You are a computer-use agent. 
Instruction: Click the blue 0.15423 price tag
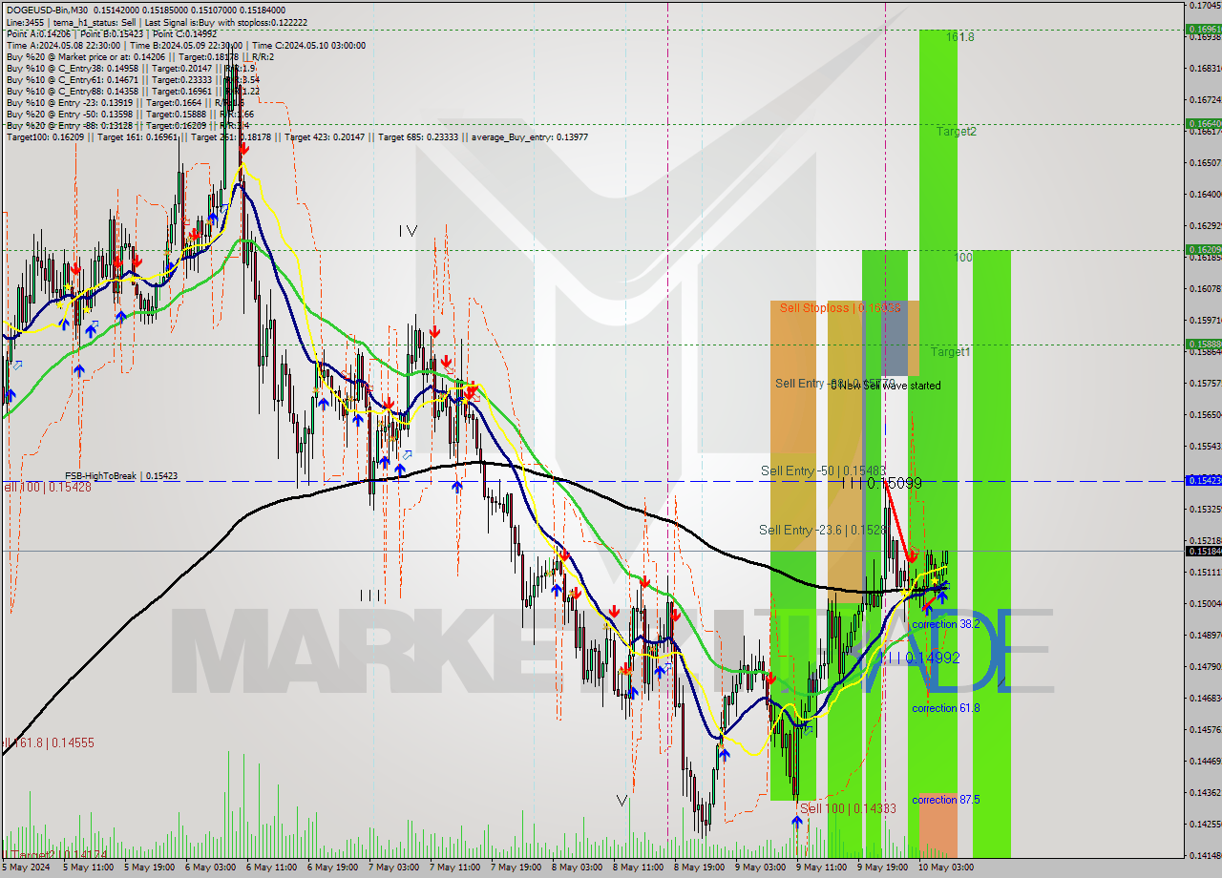pyautogui.click(x=1203, y=480)
